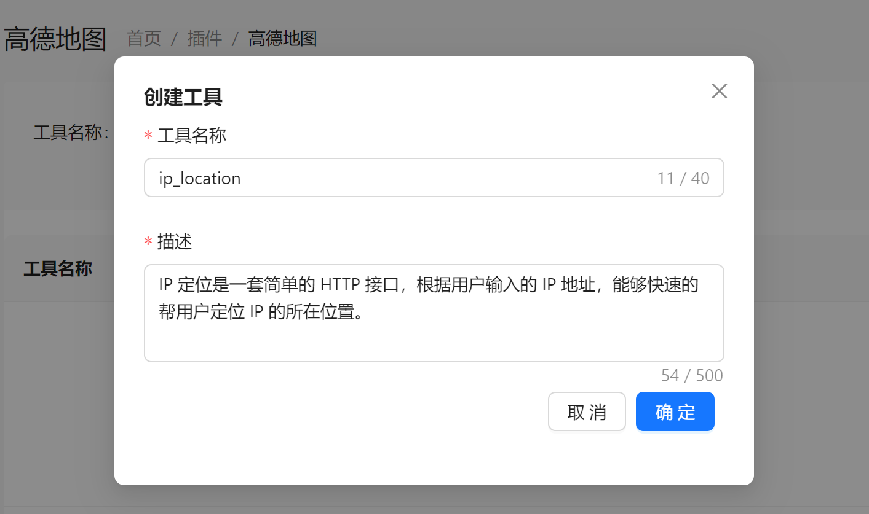Select the 工具名称 field label
The image size is (869, 514).
[192, 136]
